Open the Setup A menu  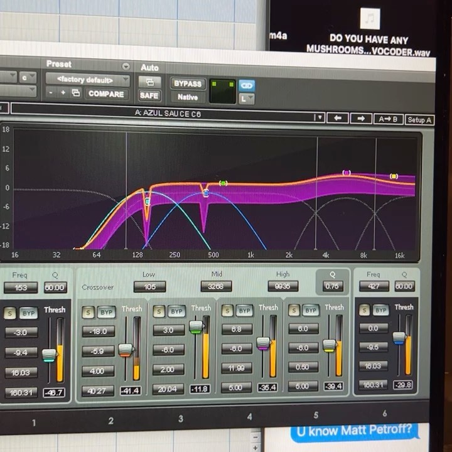click(x=419, y=119)
